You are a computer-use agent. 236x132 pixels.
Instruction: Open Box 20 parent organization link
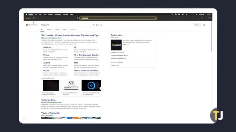pyautogui.click(x=126, y=55)
